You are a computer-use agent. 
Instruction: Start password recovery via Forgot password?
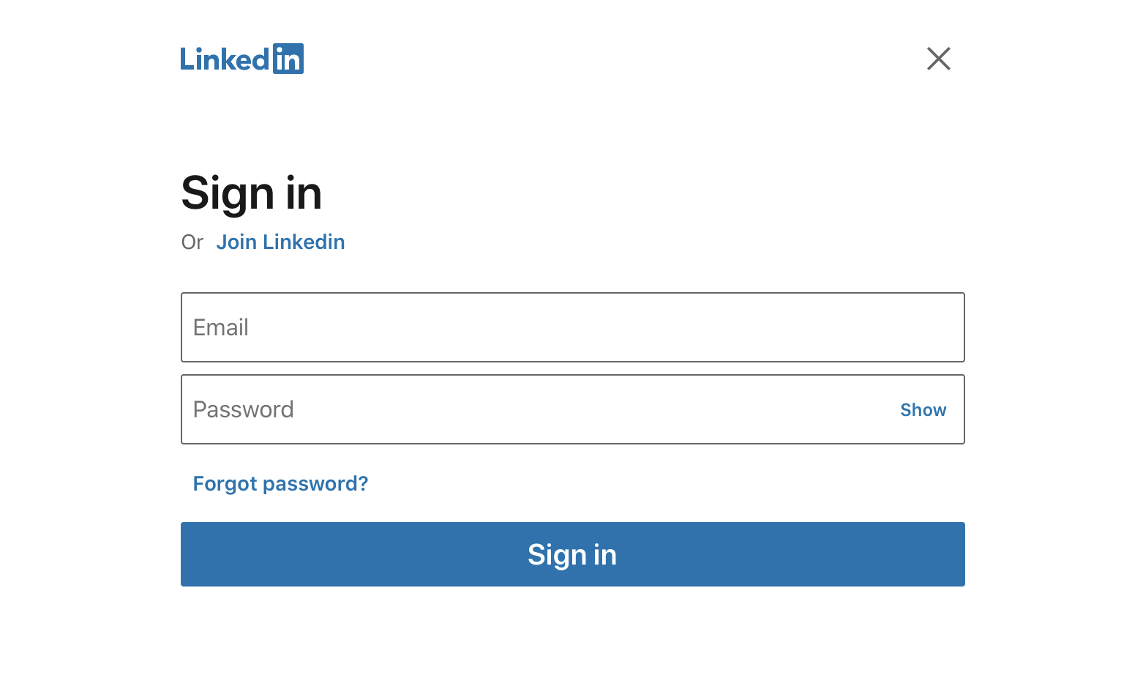click(280, 484)
